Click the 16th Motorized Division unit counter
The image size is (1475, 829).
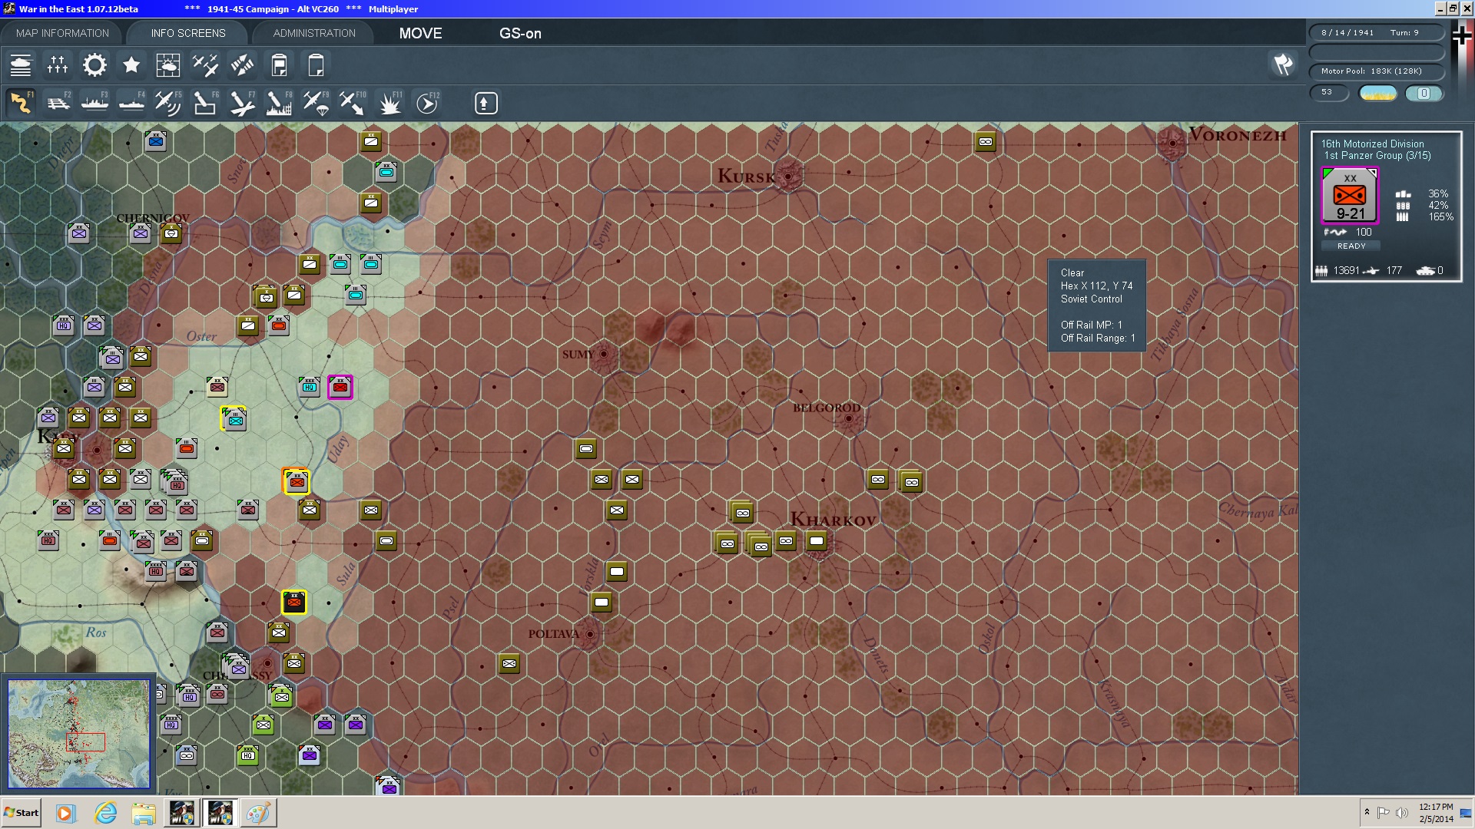[1350, 195]
